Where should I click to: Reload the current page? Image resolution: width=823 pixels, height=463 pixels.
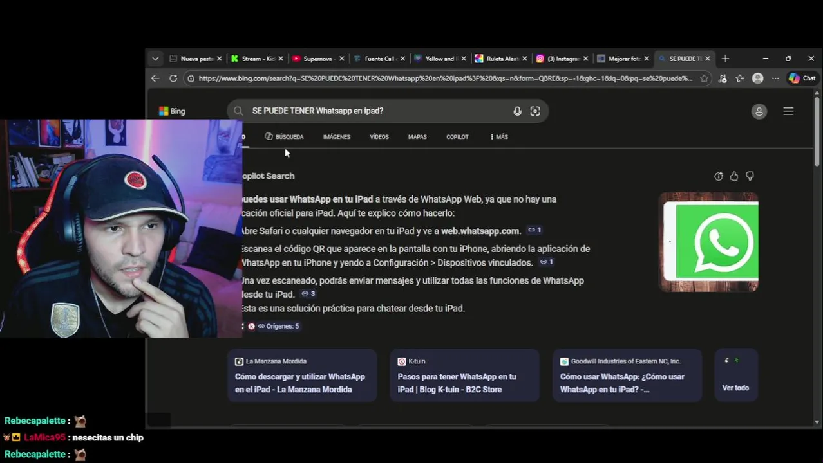pos(173,78)
